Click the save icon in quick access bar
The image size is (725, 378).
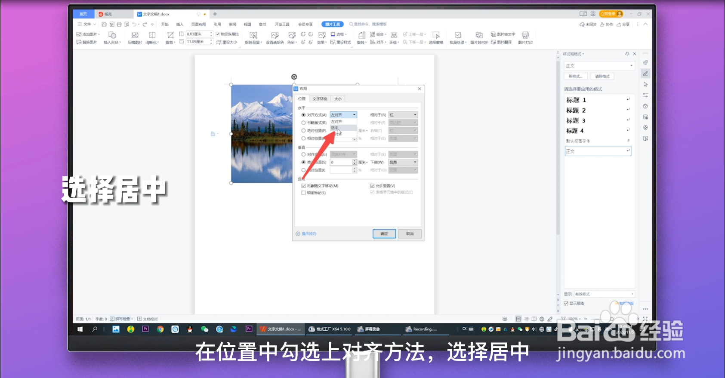point(104,25)
